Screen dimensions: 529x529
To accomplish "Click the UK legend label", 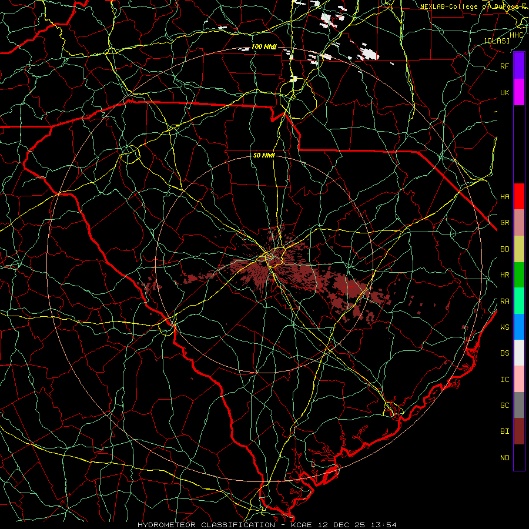I will point(504,93).
